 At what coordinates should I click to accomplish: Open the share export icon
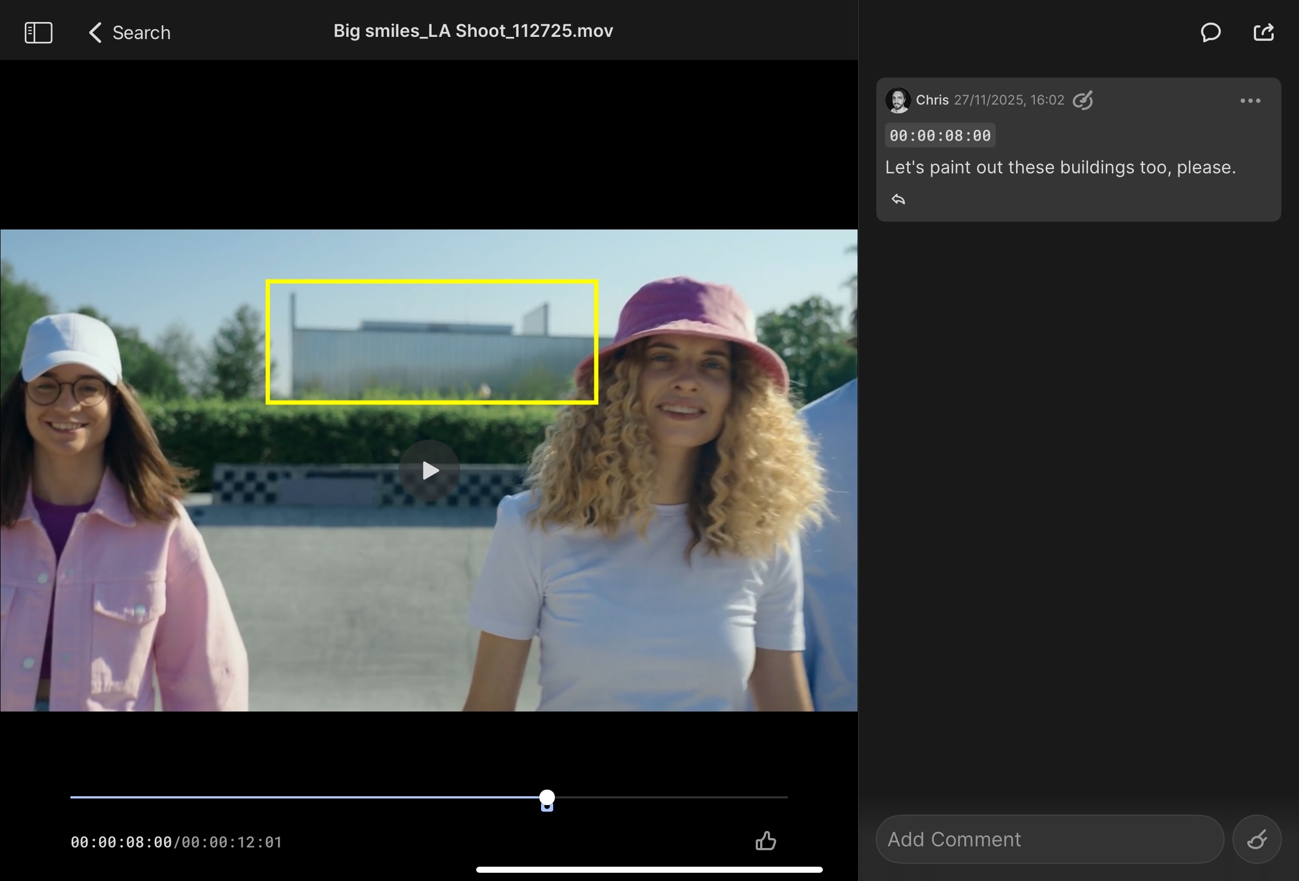(x=1263, y=32)
